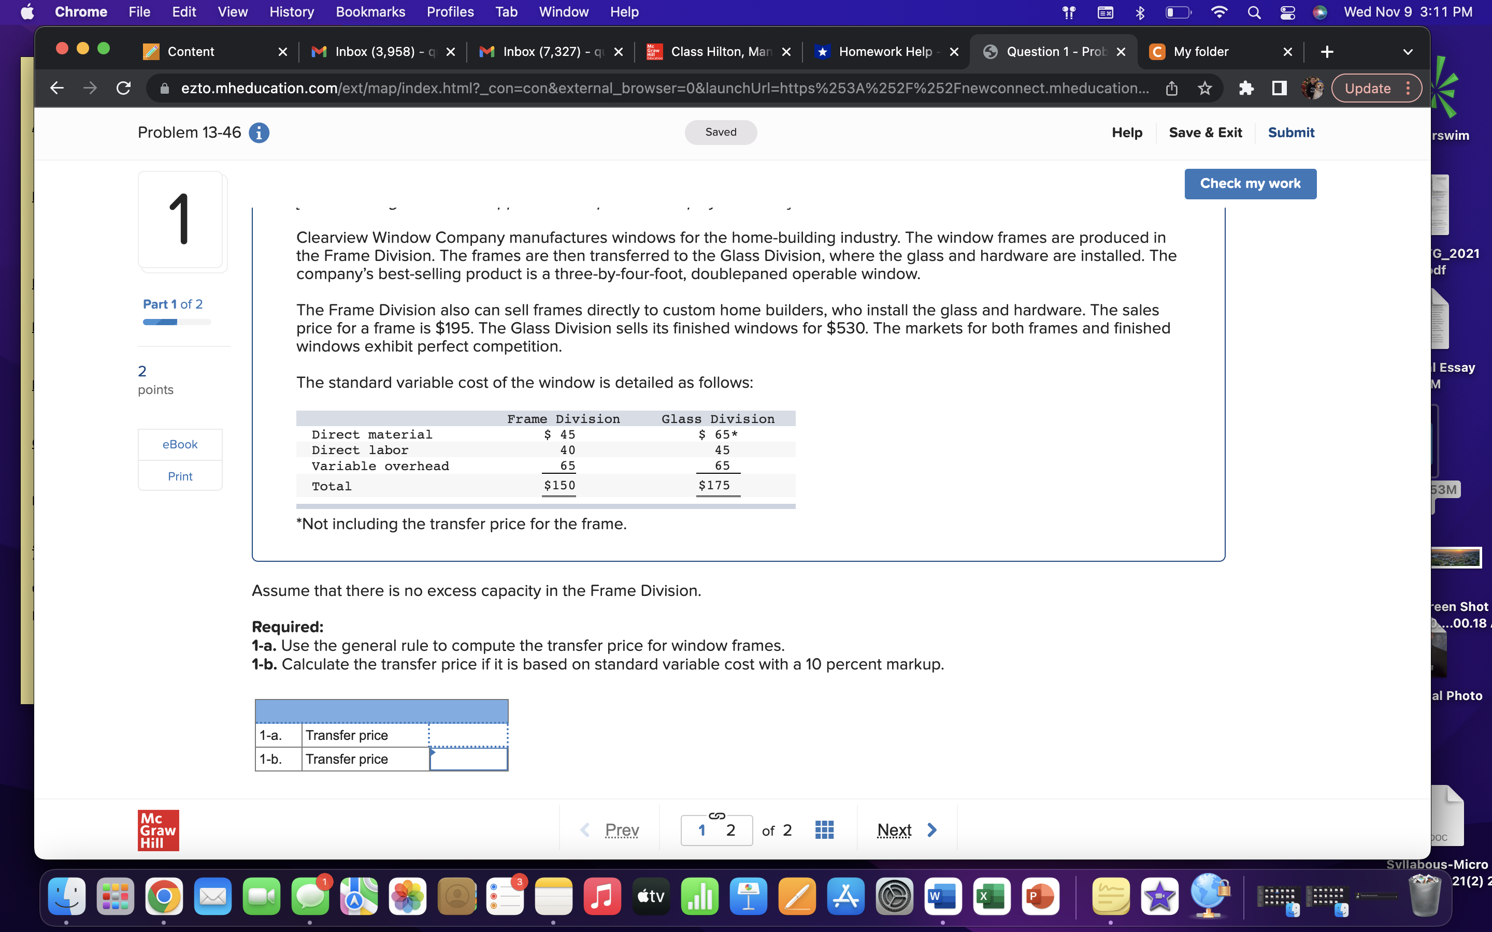Open the Bookmarks menu
The image size is (1492, 932).
(370, 12)
